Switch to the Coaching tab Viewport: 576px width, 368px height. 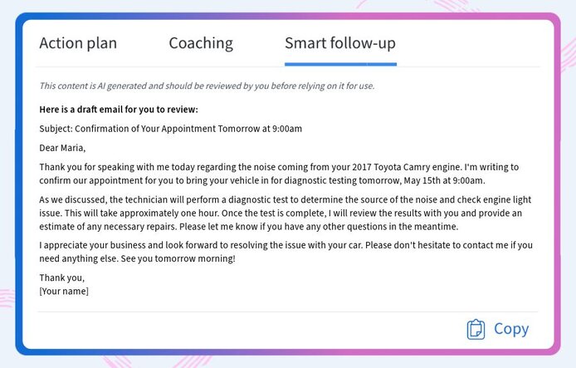click(201, 43)
